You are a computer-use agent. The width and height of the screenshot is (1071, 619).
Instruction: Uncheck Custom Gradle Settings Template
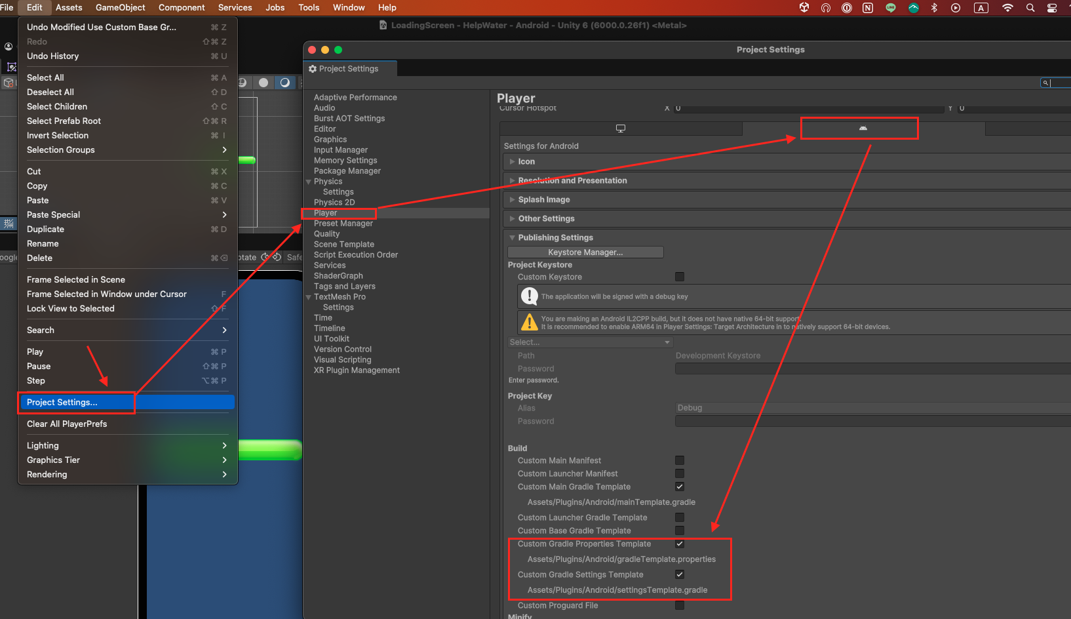pyautogui.click(x=680, y=574)
